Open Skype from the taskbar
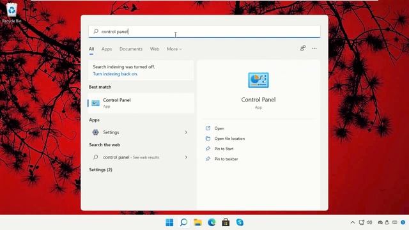Viewport: 409px width, 230px height. click(240, 222)
